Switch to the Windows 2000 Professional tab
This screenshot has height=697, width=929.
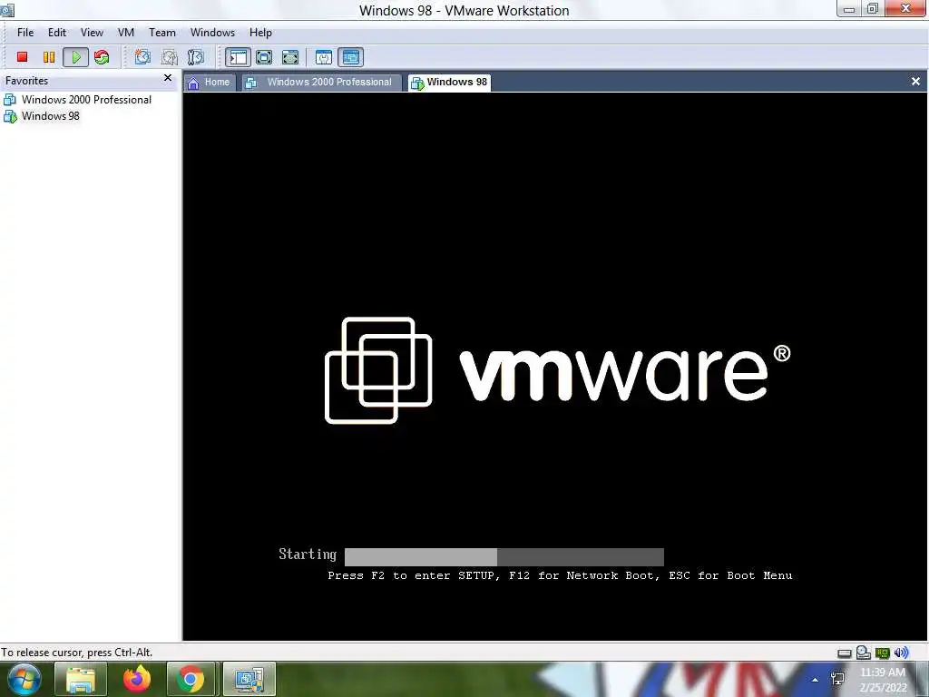pos(322,83)
